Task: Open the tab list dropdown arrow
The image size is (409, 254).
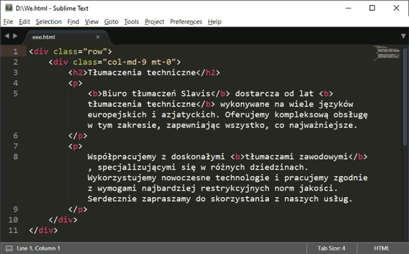Action: point(403,36)
